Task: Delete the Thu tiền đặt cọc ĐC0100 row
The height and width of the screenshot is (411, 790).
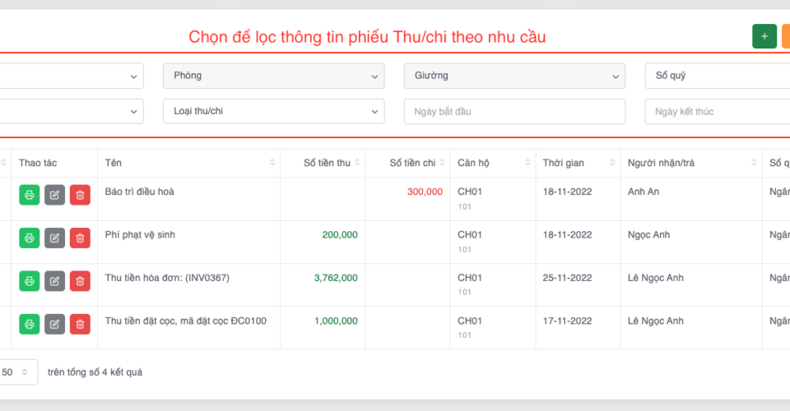Action: pyautogui.click(x=80, y=324)
